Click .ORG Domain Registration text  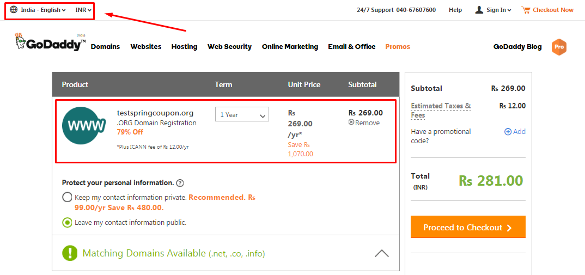[156, 123]
